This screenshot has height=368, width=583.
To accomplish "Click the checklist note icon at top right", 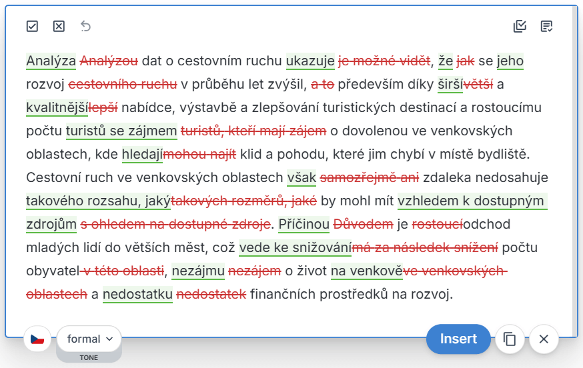I will (547, 27).
